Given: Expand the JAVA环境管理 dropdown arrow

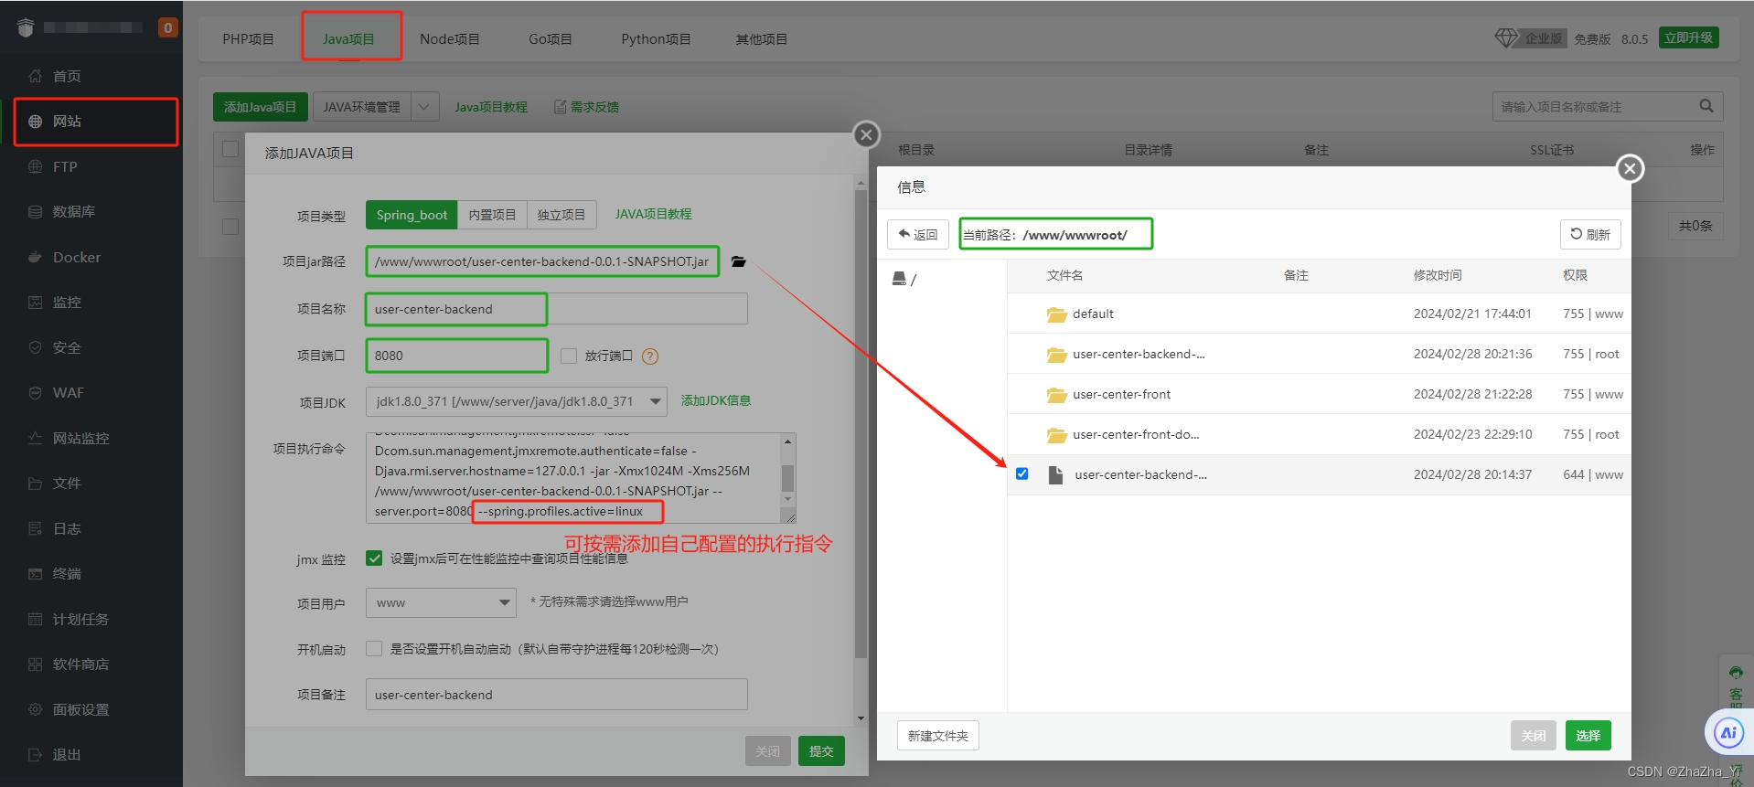Looking at the screenshot, I should click(x=424, y=107).
